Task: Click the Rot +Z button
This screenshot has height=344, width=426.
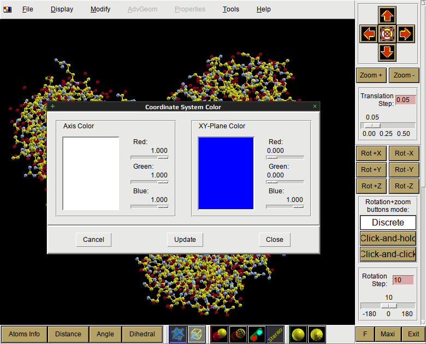Action: (371, 186)
